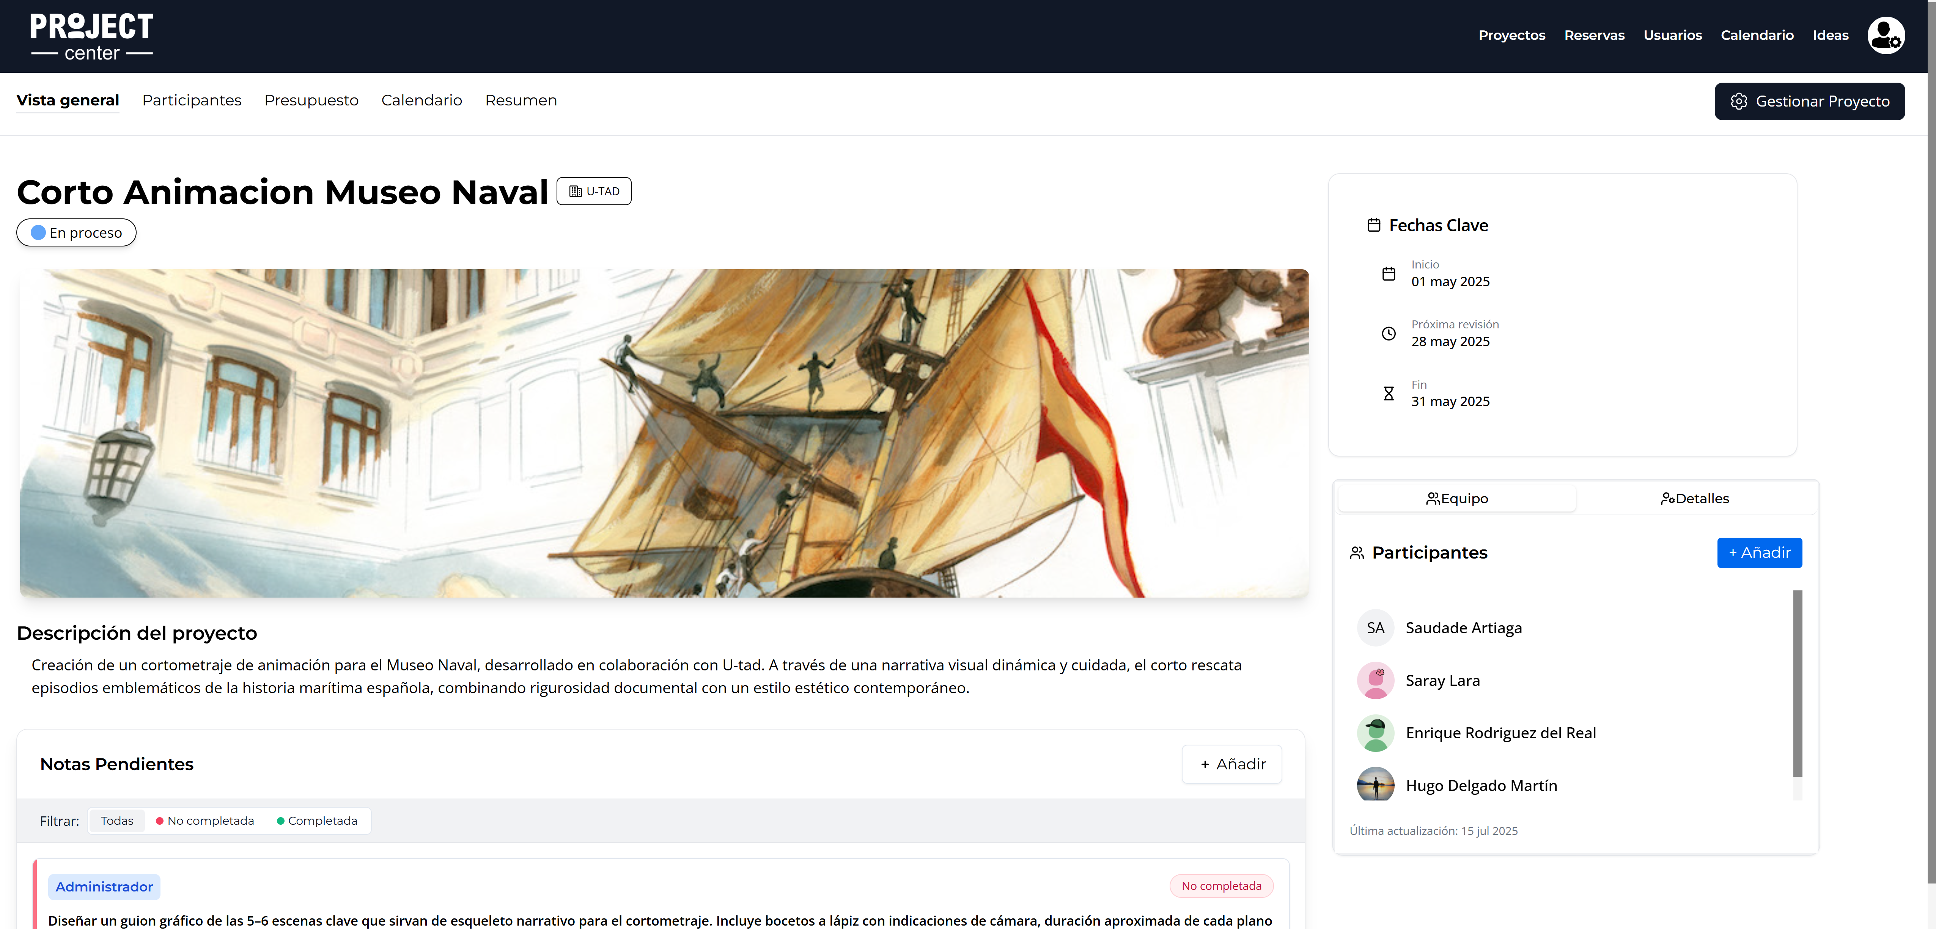Image resolution: width=1936 pixels, height=929 pixels.
Task: Add a pending note with the Añadir button
Action: coord(1232,764)
